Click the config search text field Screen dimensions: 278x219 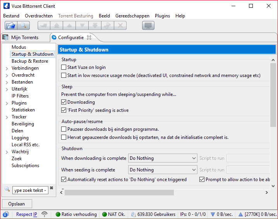click(x=30, y=190)
